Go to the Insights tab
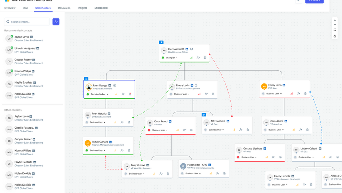 (x=83, y=8)
